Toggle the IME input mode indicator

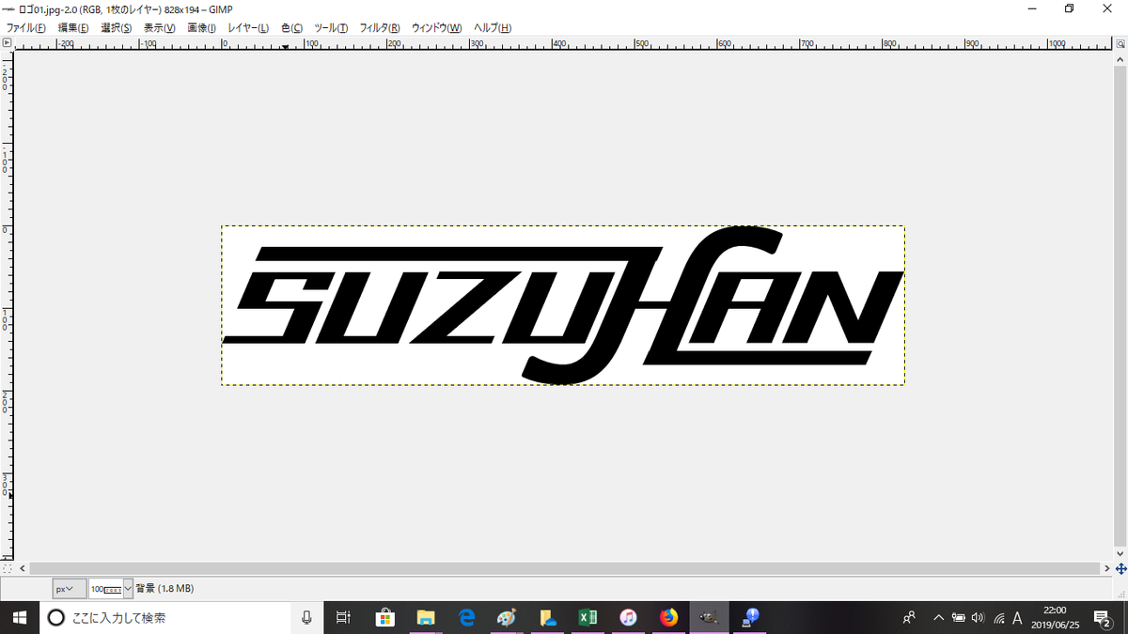[1016, 618]
